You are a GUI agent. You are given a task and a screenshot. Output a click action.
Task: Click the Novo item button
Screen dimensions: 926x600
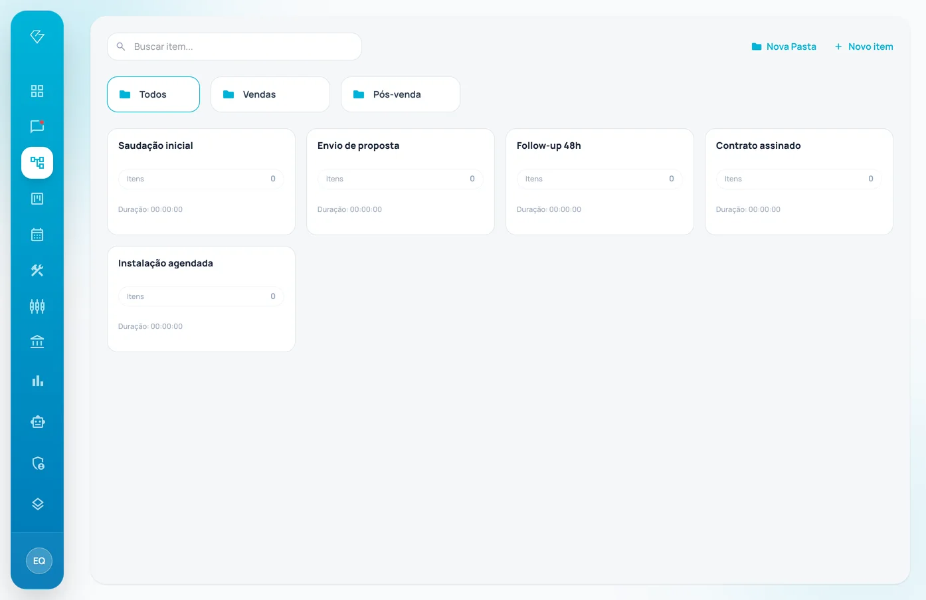[x=864, y=47]
